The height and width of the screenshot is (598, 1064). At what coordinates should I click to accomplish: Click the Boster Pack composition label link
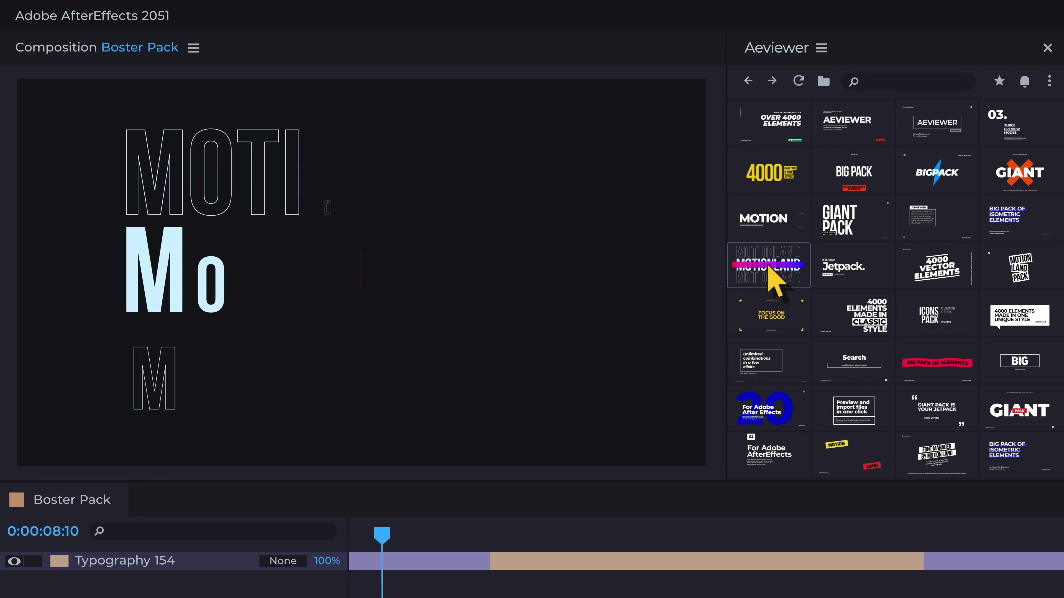[x=140, y=47]
